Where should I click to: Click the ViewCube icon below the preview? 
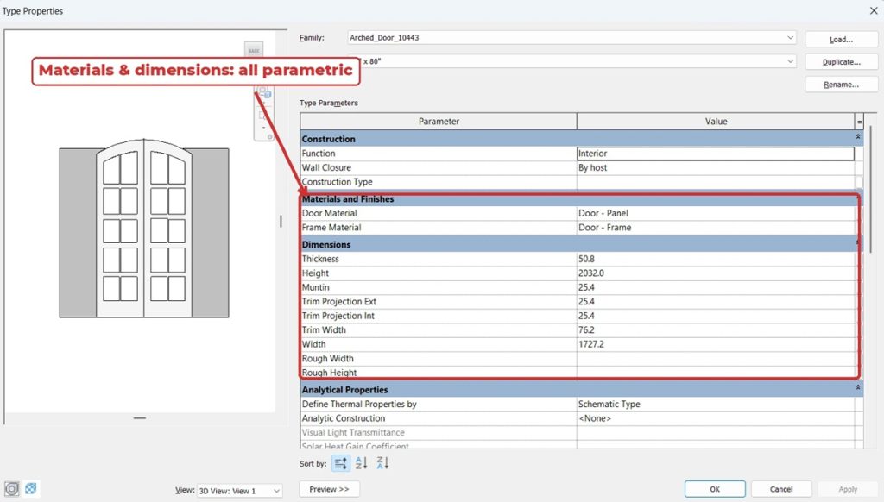[x=31, y=488]
